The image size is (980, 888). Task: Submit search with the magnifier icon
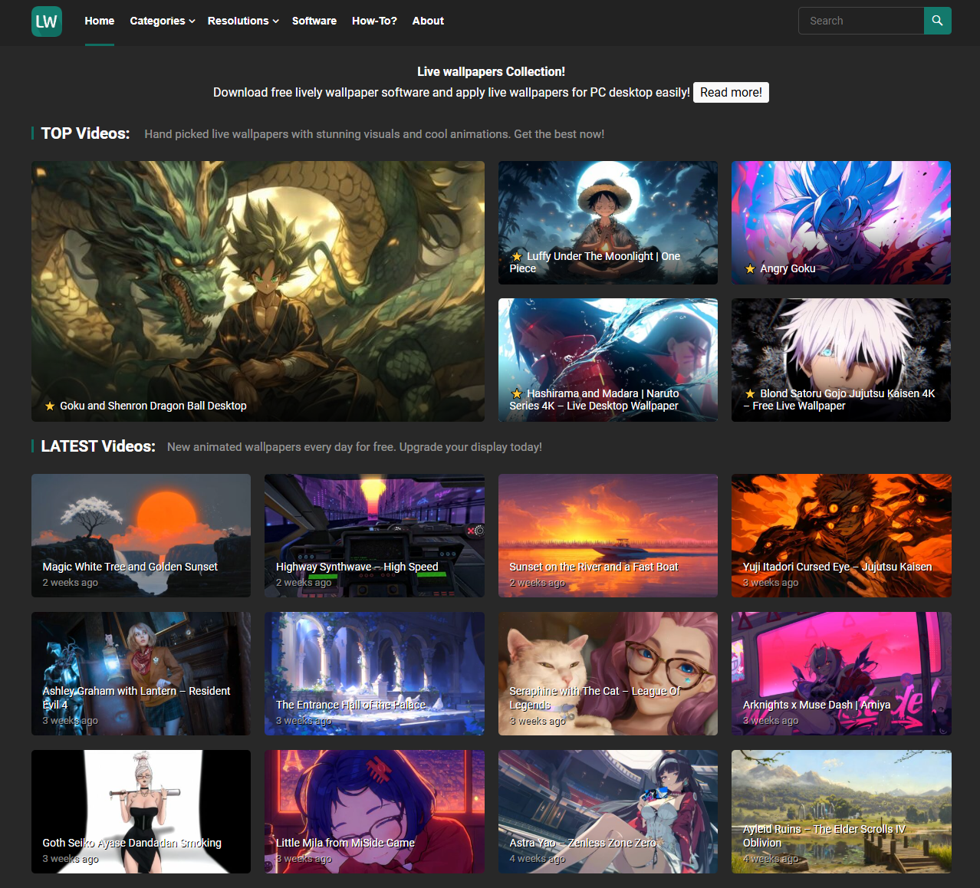point(937,21)
